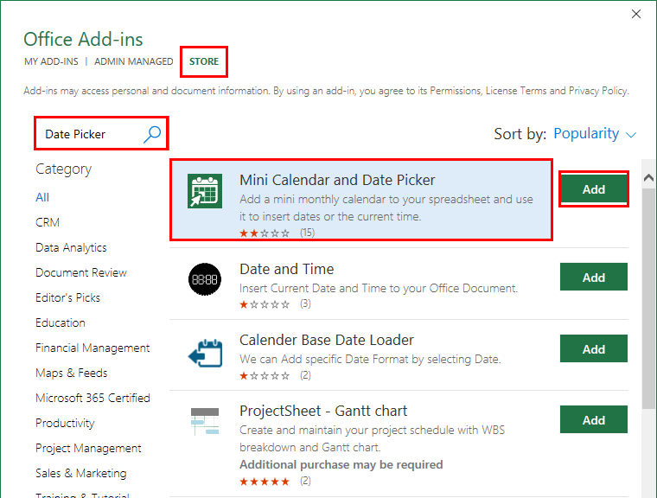This screenshot has width=657, height=498.
Task: Click the ProjectSheet Gantt chart icon
Action: point(205,421)
